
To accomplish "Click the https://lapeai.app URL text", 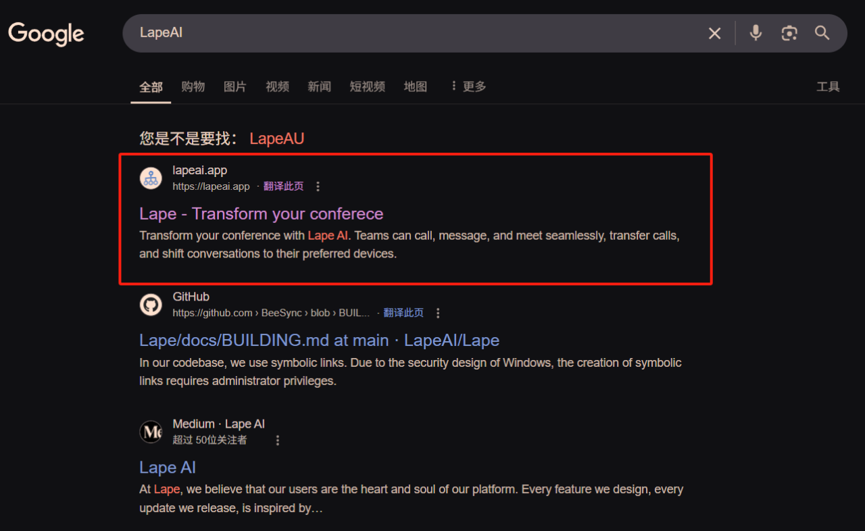I will click(x=211, y=186).
